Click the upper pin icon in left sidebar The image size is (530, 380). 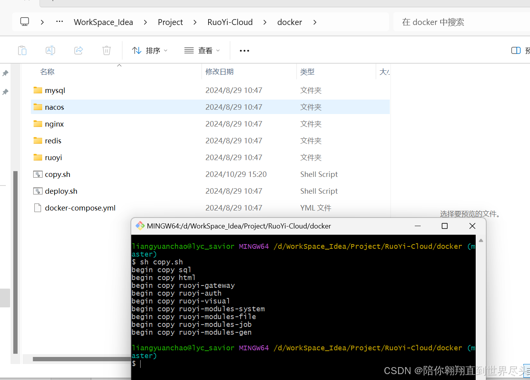(5, 73)
